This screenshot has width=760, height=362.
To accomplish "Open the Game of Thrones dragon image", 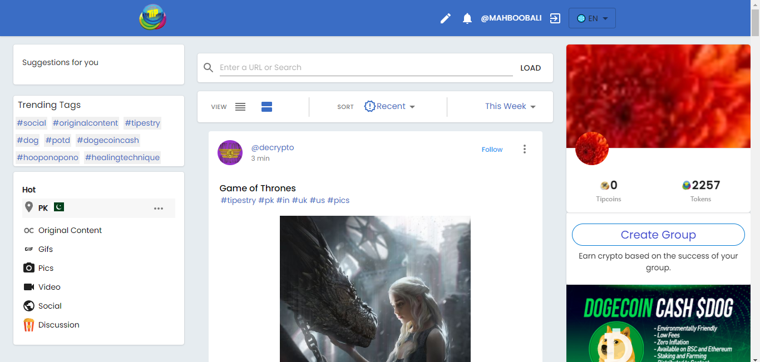I will 375,289.
